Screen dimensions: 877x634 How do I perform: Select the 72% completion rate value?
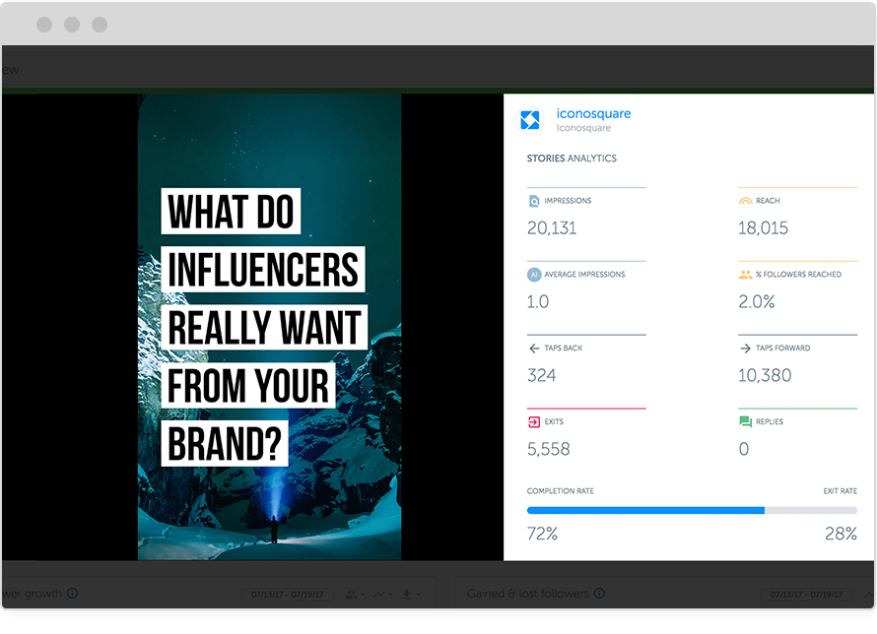(x=542, y=534)
